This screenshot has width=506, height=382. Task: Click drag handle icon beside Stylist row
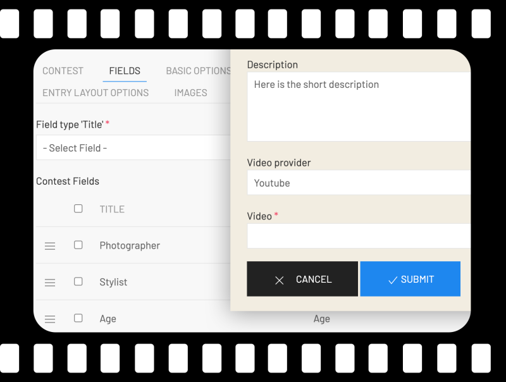[50, 283]
